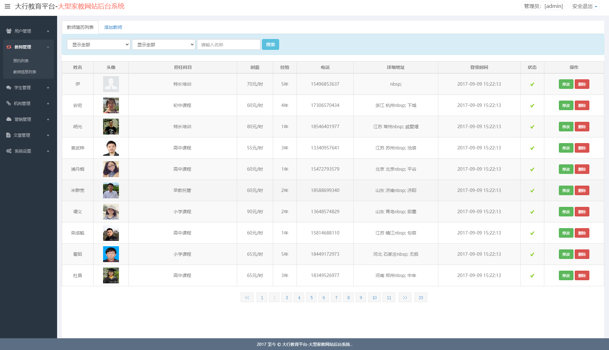
Task: Open the first 显示全部 filter dropdown
Action: point(99,44)
